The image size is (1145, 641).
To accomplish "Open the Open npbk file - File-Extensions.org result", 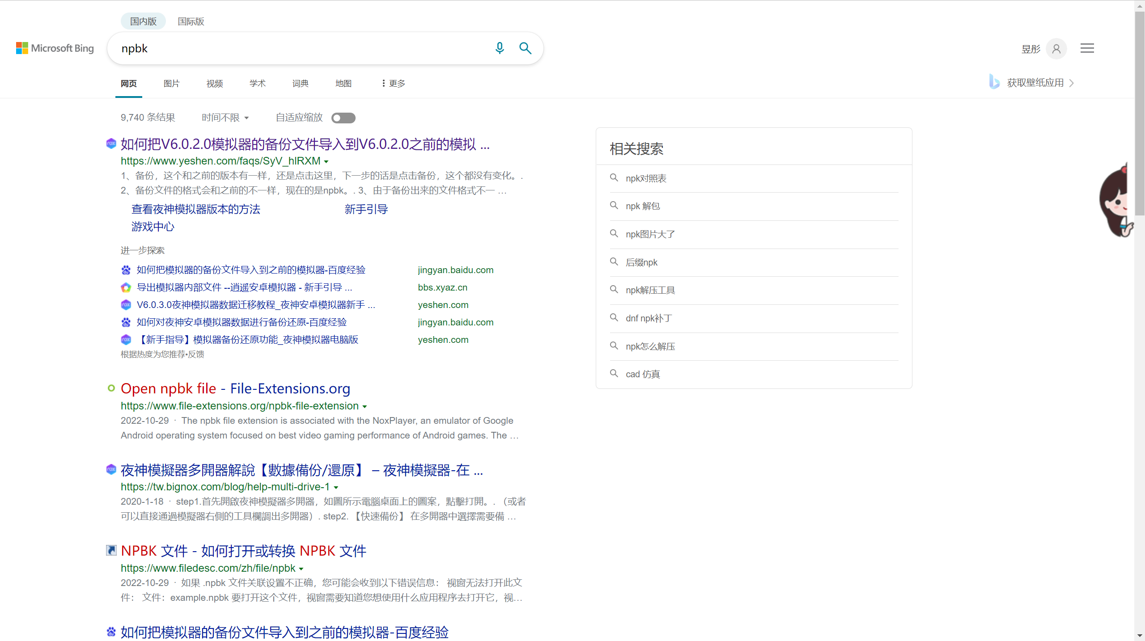I will click(x=235, y=388).
